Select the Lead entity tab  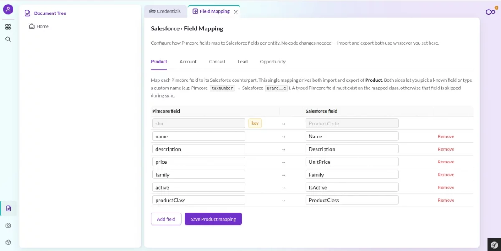pyautogui.click(x=243, y=62)
